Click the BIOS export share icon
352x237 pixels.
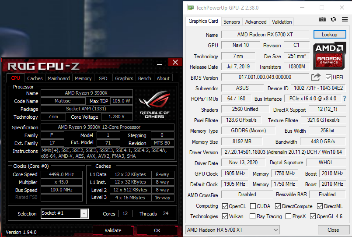coord(316,77)
